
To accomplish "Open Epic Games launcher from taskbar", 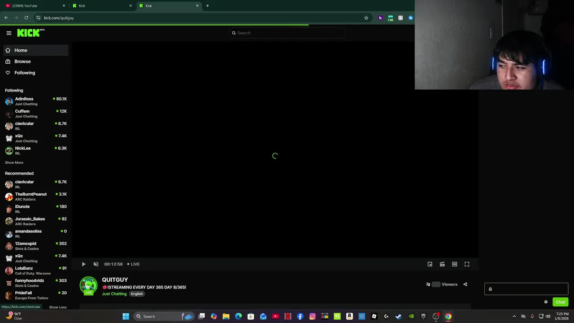I will click(423, 316).
